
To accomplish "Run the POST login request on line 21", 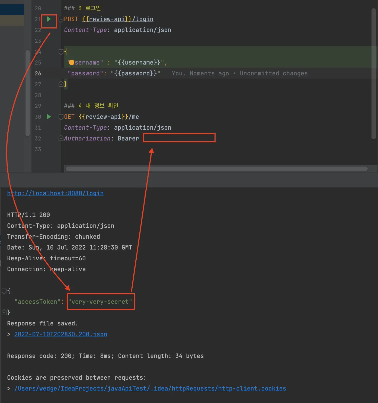I will (49, 19).
